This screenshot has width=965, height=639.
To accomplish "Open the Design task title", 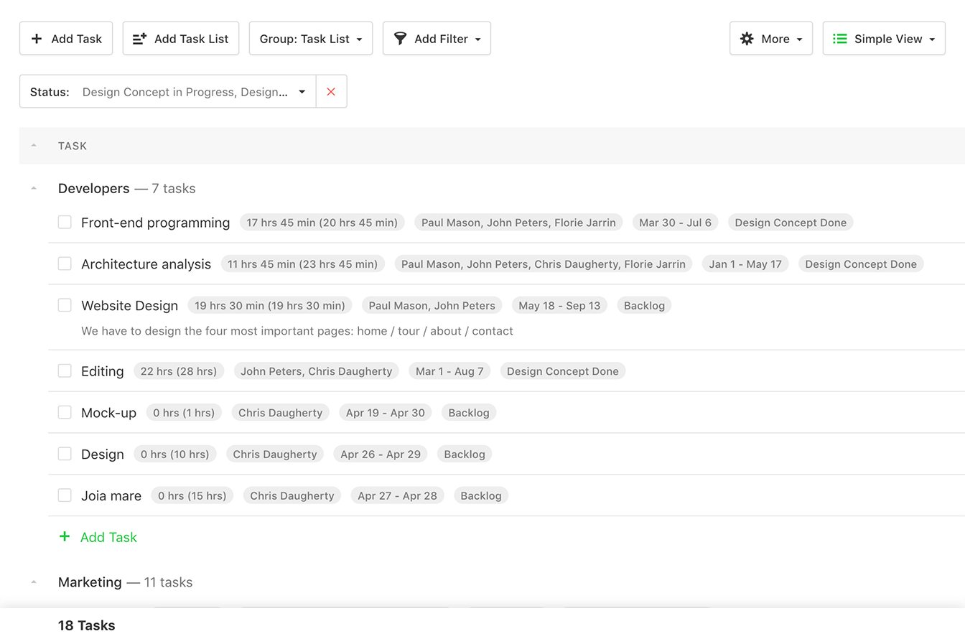I will pos(103,454).
